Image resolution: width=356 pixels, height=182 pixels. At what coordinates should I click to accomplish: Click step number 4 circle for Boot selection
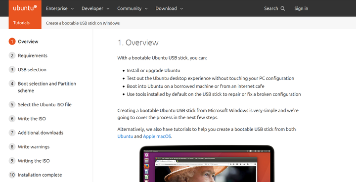tap(12, 84)
